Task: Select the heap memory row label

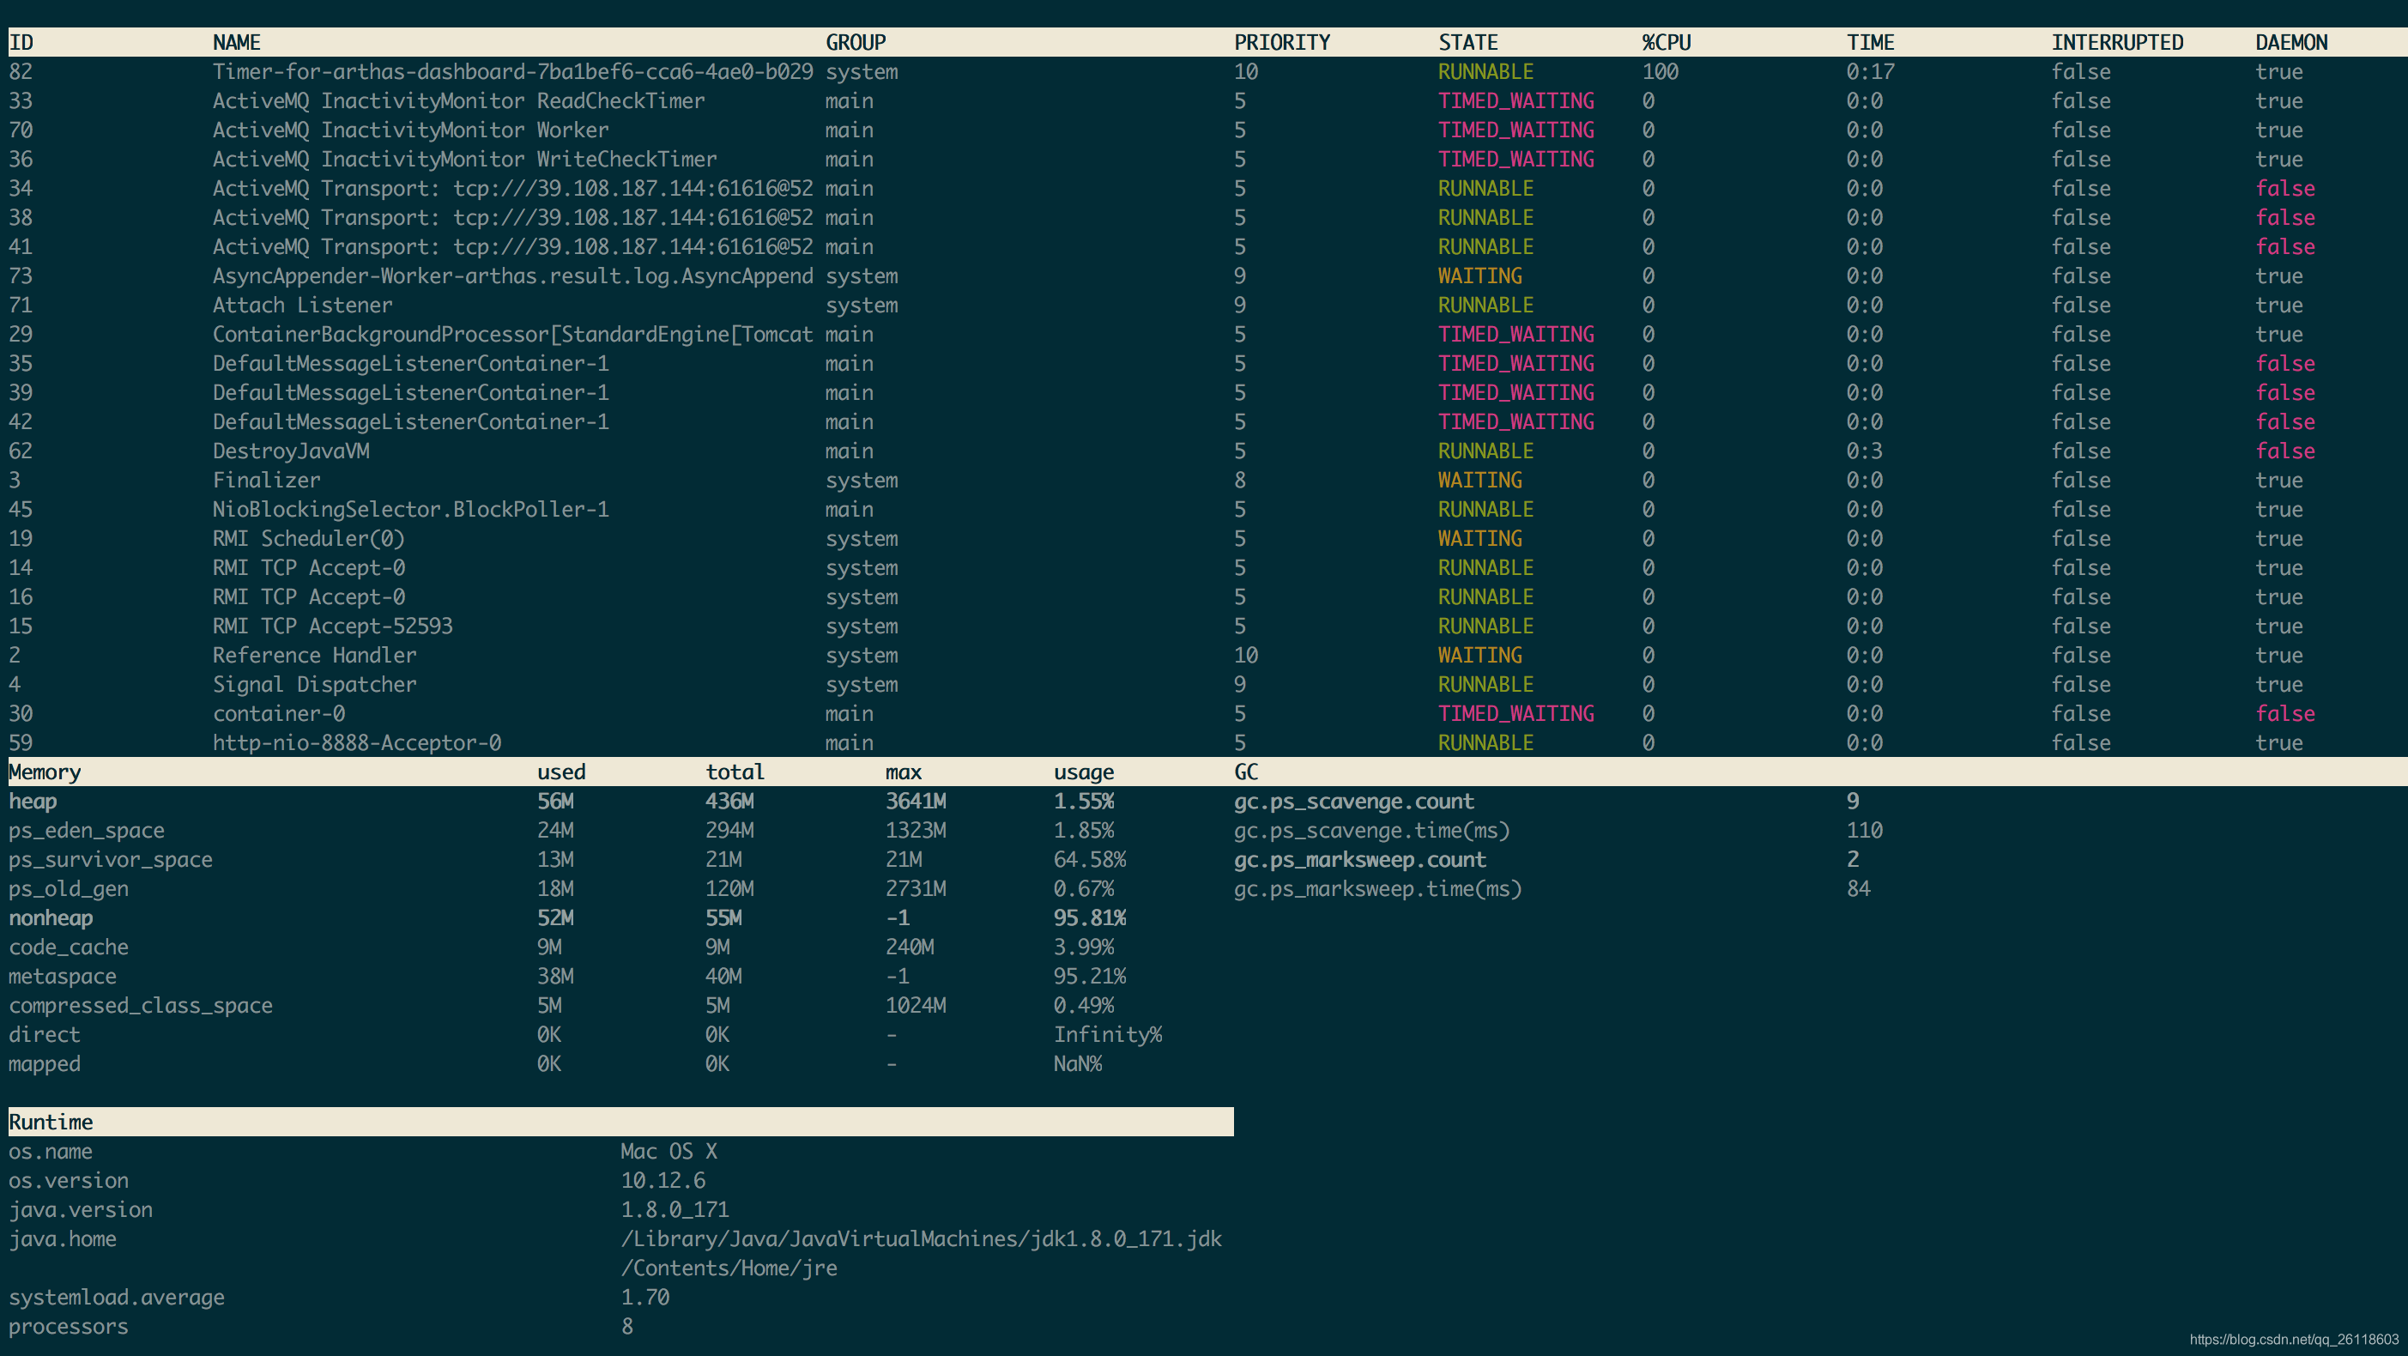Action: point(33,802)
